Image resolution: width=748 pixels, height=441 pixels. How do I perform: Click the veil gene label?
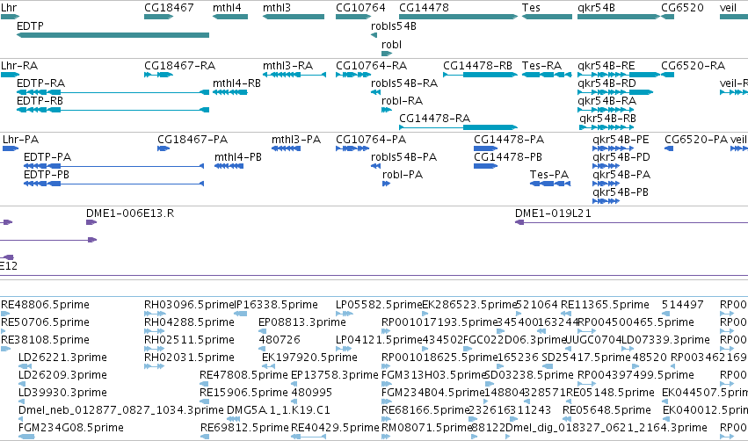[x=728, y=8]
